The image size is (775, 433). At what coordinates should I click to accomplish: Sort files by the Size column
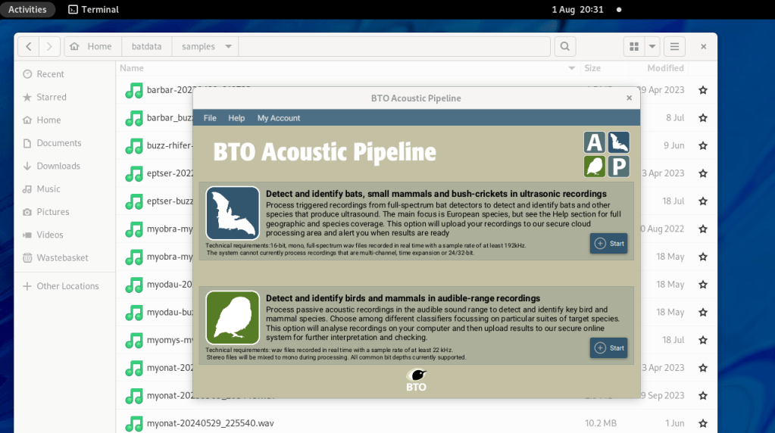pyautogui.click(x=592, y=68)
